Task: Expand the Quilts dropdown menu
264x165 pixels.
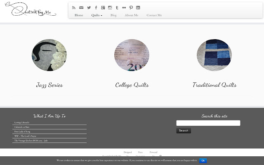Action: click(97, 15)
